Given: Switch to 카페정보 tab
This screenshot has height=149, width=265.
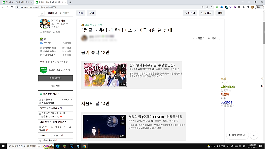Looking at the screenshot, I should click(52, 13).
